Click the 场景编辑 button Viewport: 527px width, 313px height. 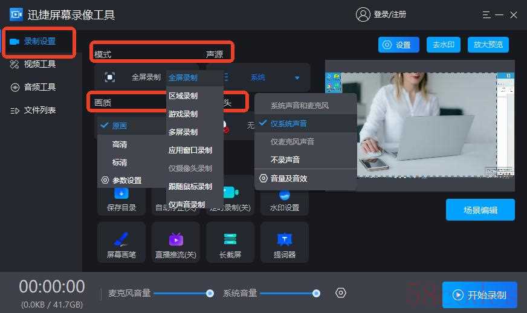pyautogui.click(x=480, y=210)
